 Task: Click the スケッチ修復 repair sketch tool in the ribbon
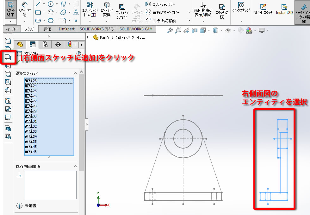click(222, 11)
